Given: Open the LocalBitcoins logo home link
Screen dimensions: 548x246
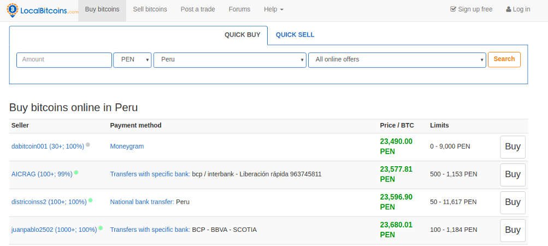Looking at the screenshot, I should (x=42, y=10).
